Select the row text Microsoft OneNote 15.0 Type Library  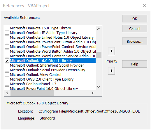pyautogui.click(x=41, y=28)
